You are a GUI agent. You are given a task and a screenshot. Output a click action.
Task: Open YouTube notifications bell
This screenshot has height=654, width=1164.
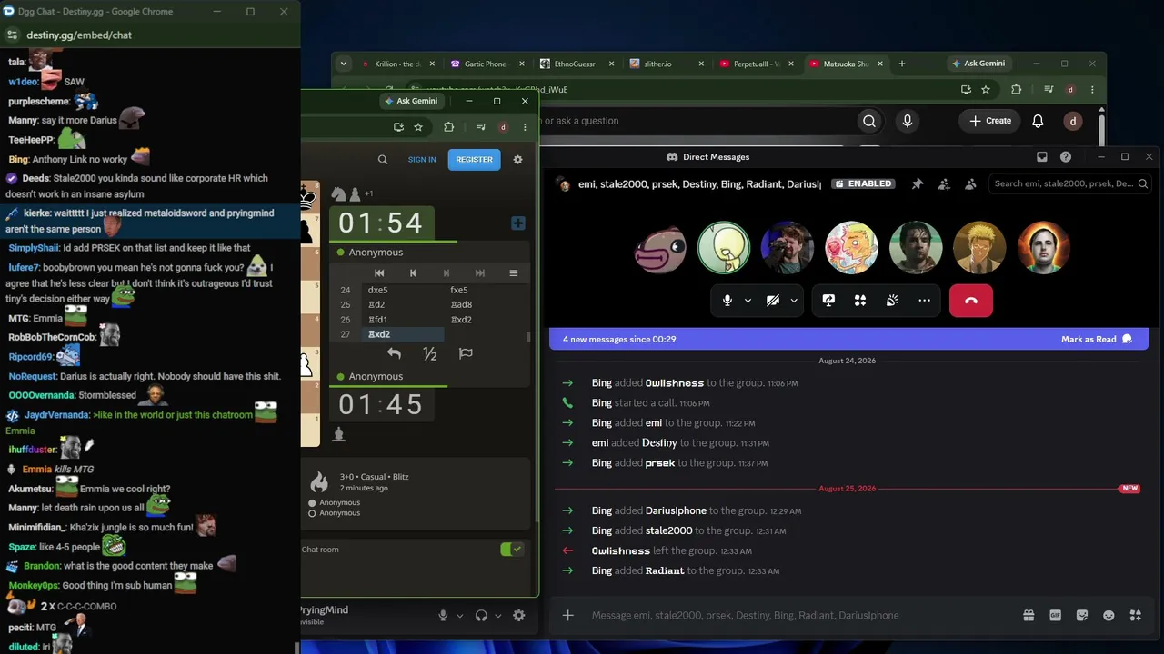(x=1038, y=121)
